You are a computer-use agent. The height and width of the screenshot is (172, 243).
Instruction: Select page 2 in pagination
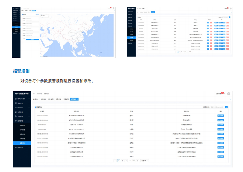(x=122, y=161)
